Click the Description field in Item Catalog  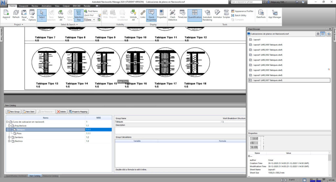pos(180,130)
